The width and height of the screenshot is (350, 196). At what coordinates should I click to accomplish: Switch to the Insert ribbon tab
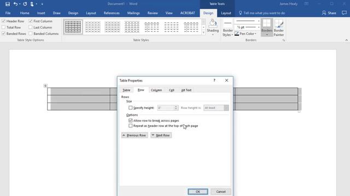[41, 13]
